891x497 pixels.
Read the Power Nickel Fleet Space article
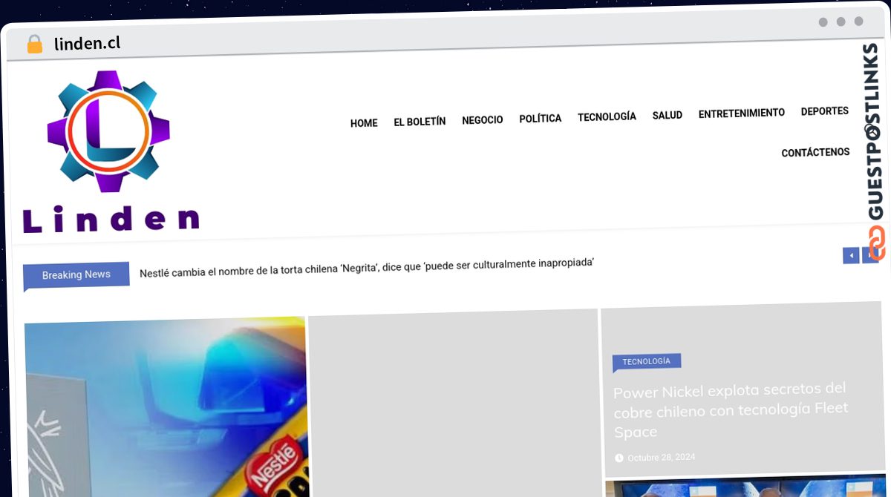coord(731,409)
